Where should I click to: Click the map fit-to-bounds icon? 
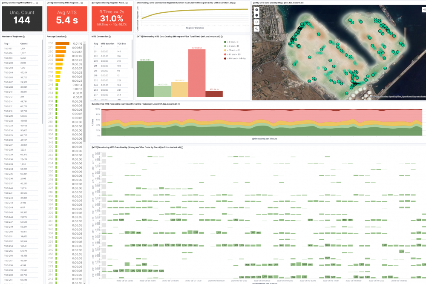point(257,22)
